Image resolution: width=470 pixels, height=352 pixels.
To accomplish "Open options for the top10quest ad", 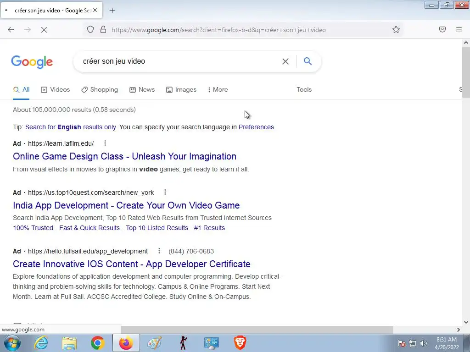I will click(x=165, y=192).
